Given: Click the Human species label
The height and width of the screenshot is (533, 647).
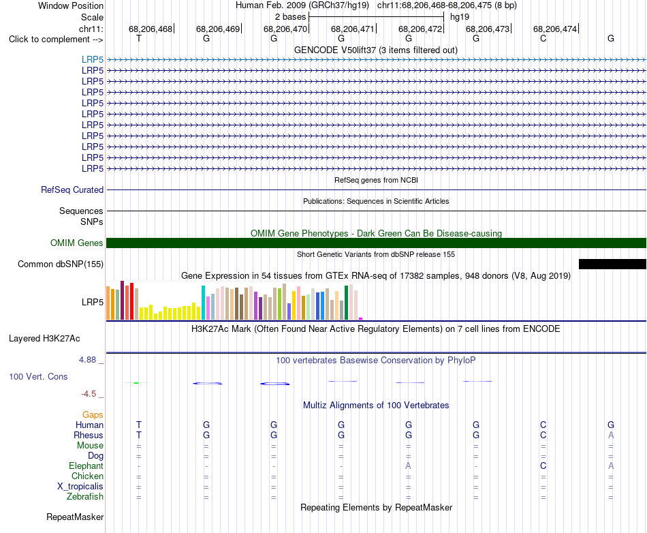Looking at the screenshot, I should click(89, 425).
